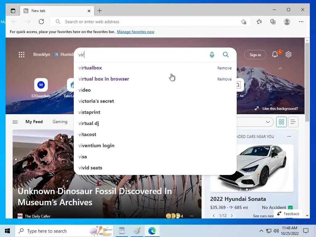View the 2022 Hyundai Sonata listing
Screen dimensions: 316x237
238,199
